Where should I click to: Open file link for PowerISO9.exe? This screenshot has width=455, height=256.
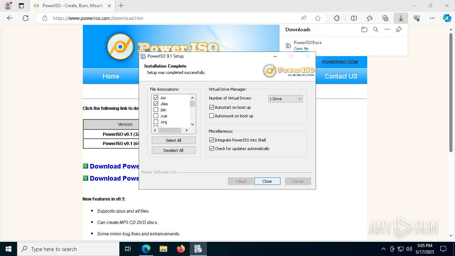[x=301, y=49]
